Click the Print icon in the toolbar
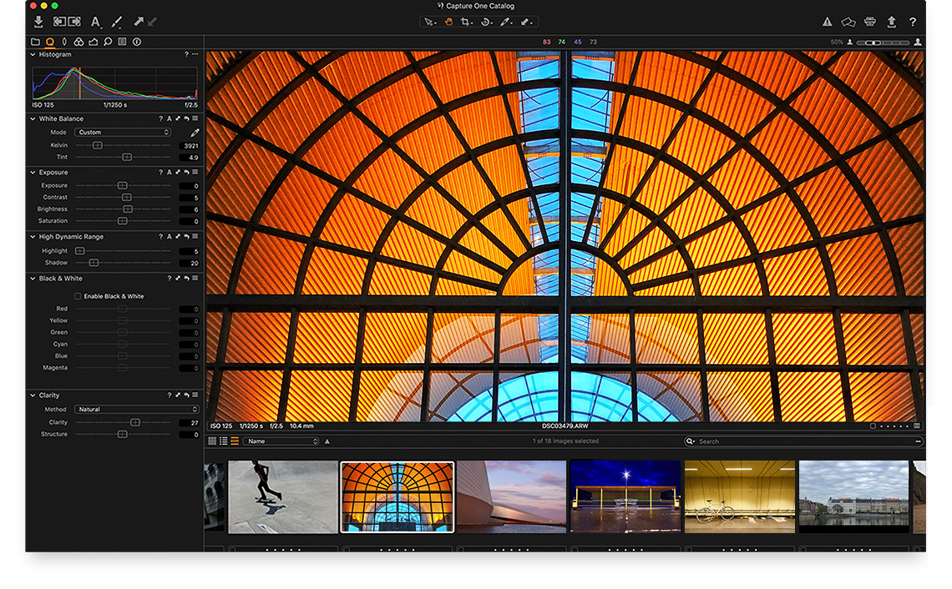This screenshot has height=589, width=952. point(868,22)
